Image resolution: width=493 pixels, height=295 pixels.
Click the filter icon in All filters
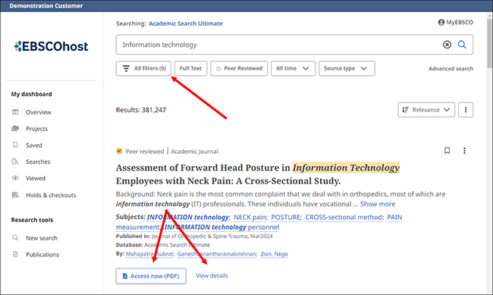(x=126, y=68)
